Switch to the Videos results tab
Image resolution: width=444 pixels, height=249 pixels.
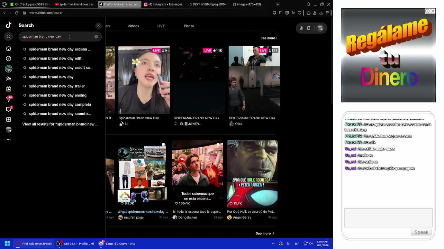pos(133,26)
